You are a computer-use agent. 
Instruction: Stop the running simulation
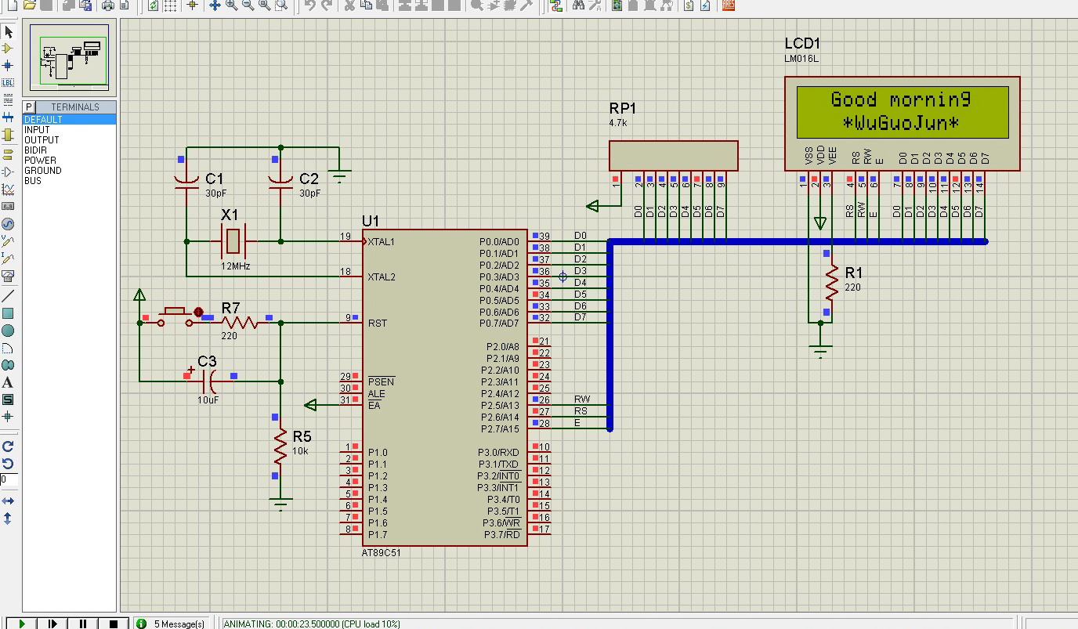tap(114, 624)
